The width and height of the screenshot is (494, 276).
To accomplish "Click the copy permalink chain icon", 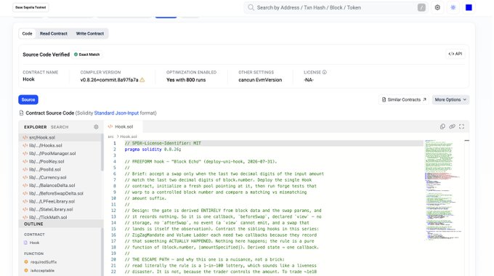I will 452,126.
